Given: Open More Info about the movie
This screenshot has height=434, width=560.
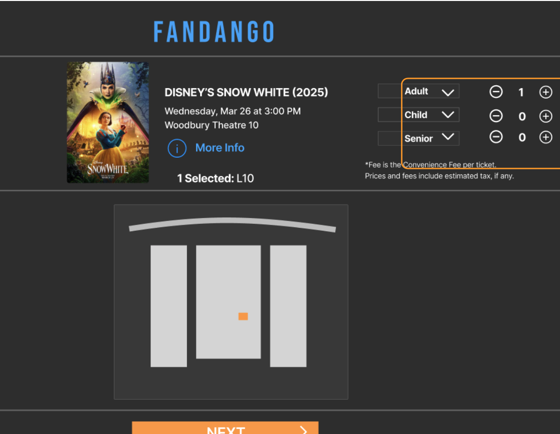Looking at the screenshot, I should click(219, 147).
